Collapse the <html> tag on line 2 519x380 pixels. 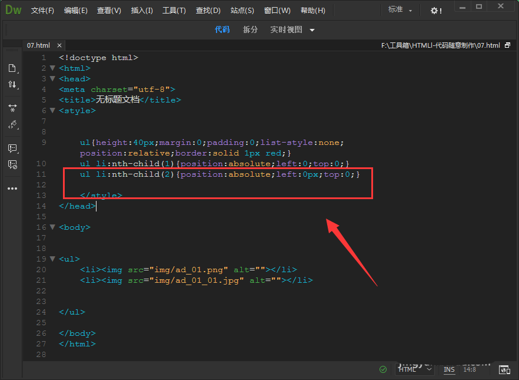(52, 68)
